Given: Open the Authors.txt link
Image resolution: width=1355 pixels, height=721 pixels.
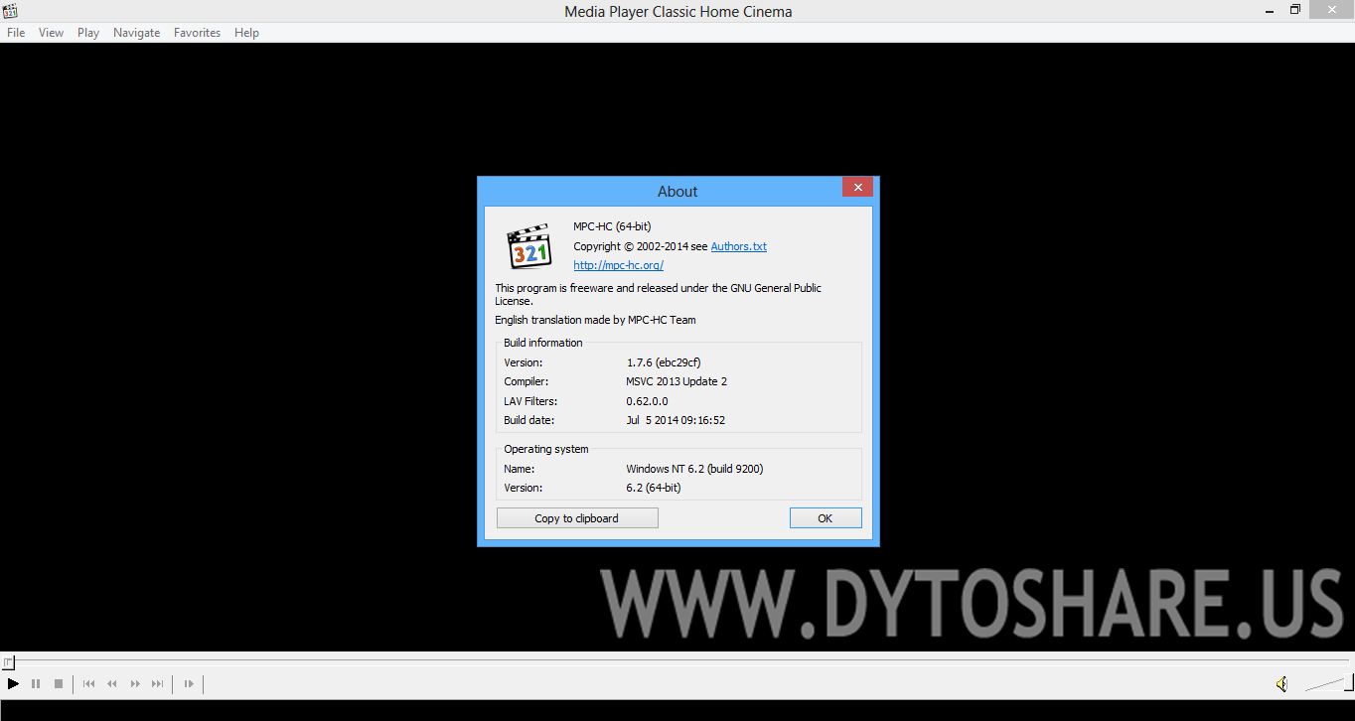Looking at the screenshot, I should 738,246.
